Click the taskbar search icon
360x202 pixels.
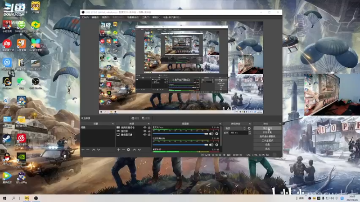coord(13,198)
